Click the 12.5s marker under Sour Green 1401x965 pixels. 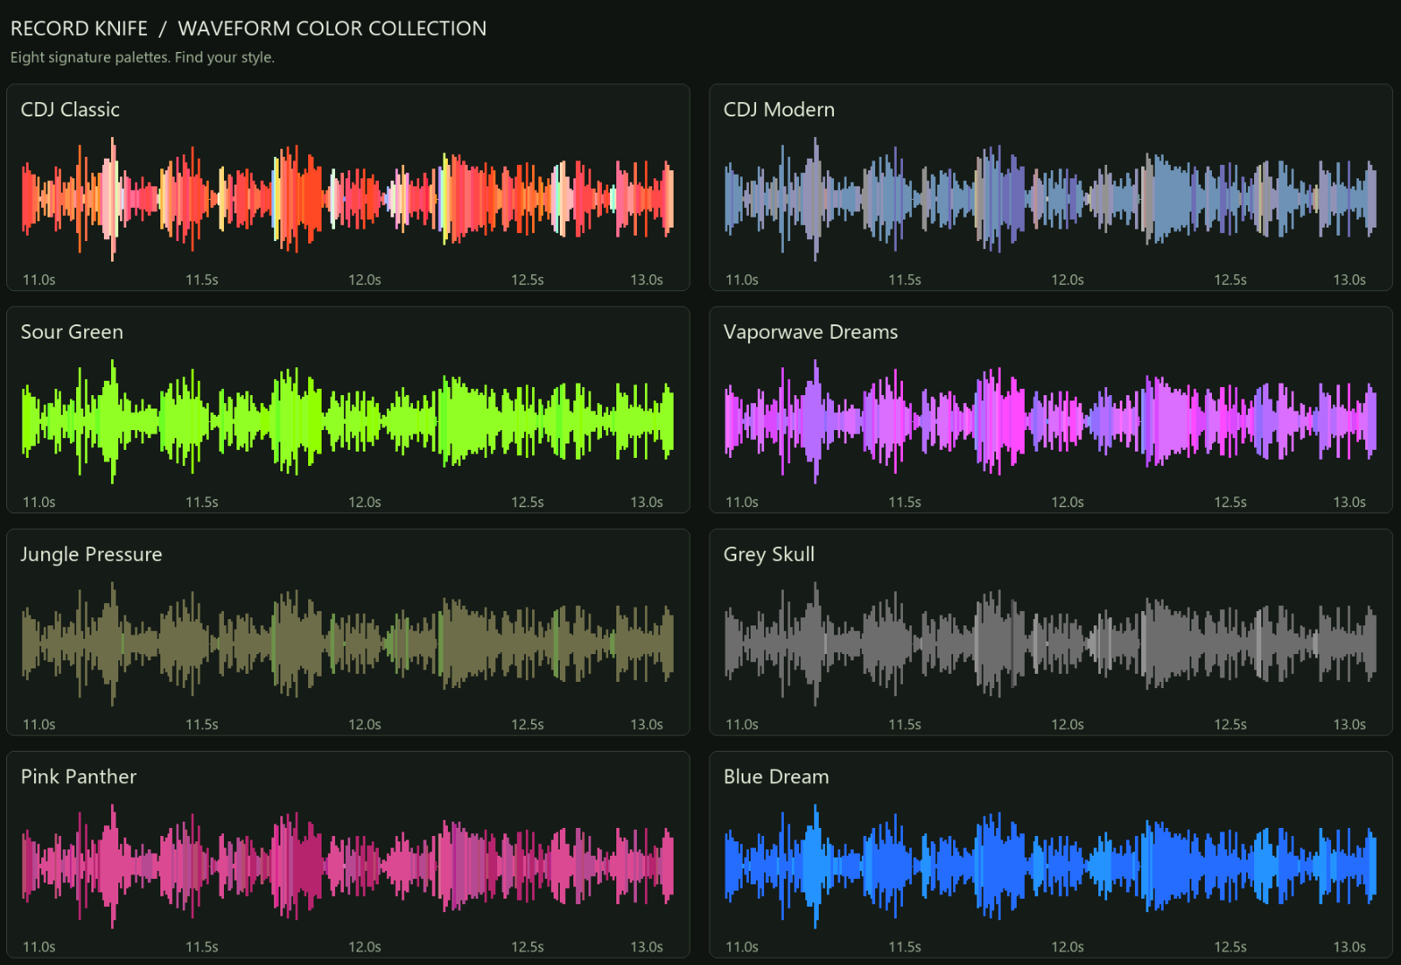click(528, 502)
